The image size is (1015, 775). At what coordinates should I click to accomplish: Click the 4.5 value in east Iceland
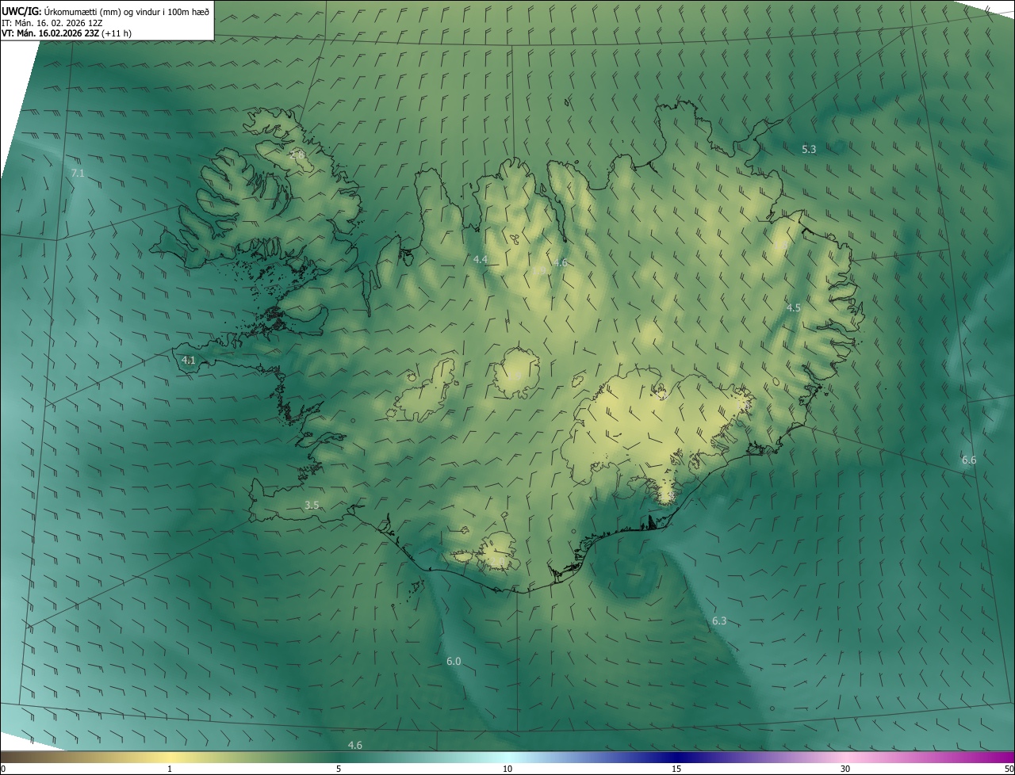pos(793,307)
